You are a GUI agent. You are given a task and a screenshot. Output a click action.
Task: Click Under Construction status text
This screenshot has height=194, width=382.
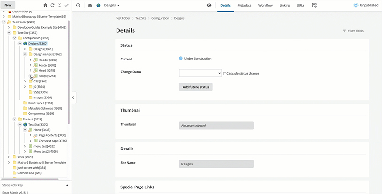(198, 59)
